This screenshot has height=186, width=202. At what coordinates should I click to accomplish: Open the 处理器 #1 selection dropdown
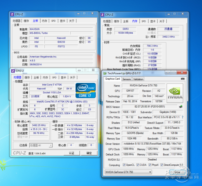(x=41, y=145)
